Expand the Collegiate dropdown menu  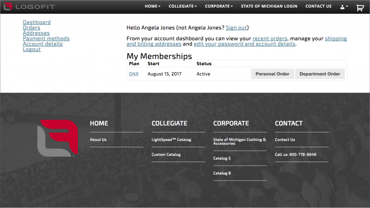coord(182,6)
